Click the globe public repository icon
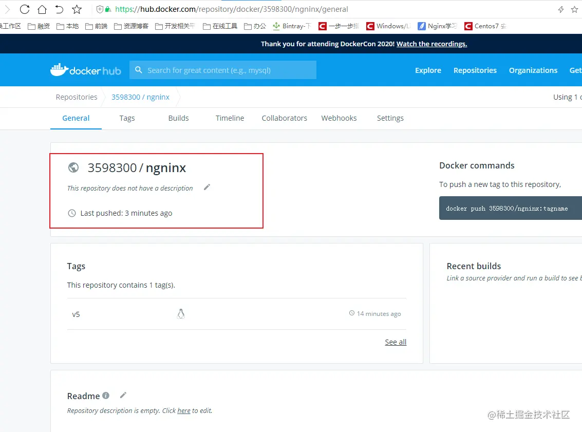 click(x=73, y=167)
